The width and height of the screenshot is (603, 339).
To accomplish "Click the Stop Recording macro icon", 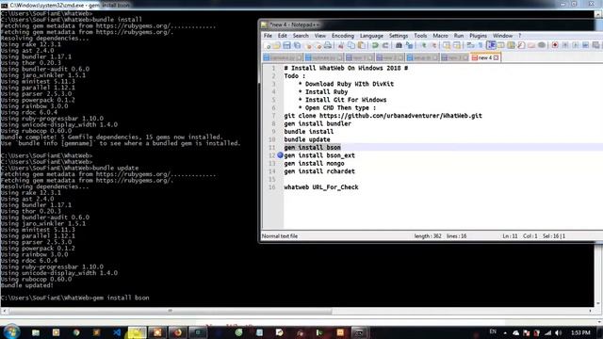I will click(565, 46).
